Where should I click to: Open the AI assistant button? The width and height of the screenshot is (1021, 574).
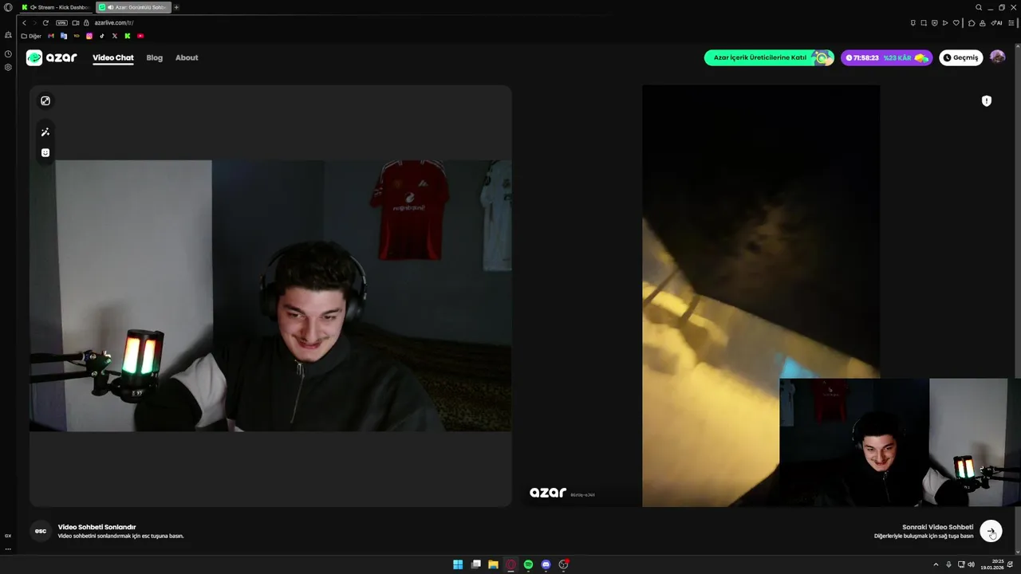996,22
